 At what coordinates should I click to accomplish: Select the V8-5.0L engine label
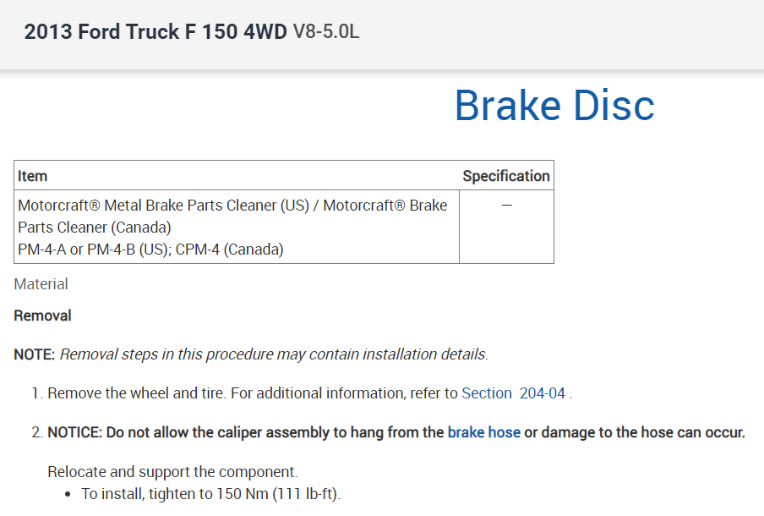pyautogui.click(x=326, y=33)
